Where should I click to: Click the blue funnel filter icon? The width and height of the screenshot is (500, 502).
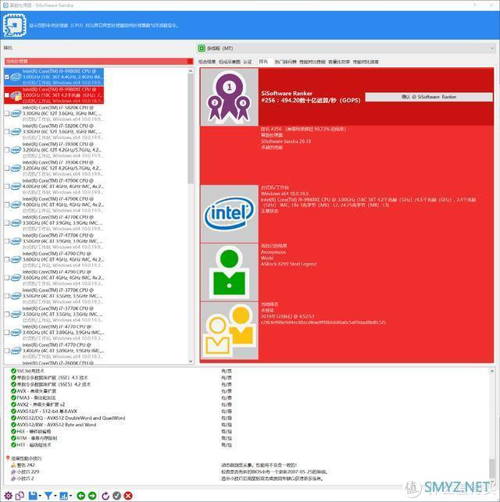(48, 496)
